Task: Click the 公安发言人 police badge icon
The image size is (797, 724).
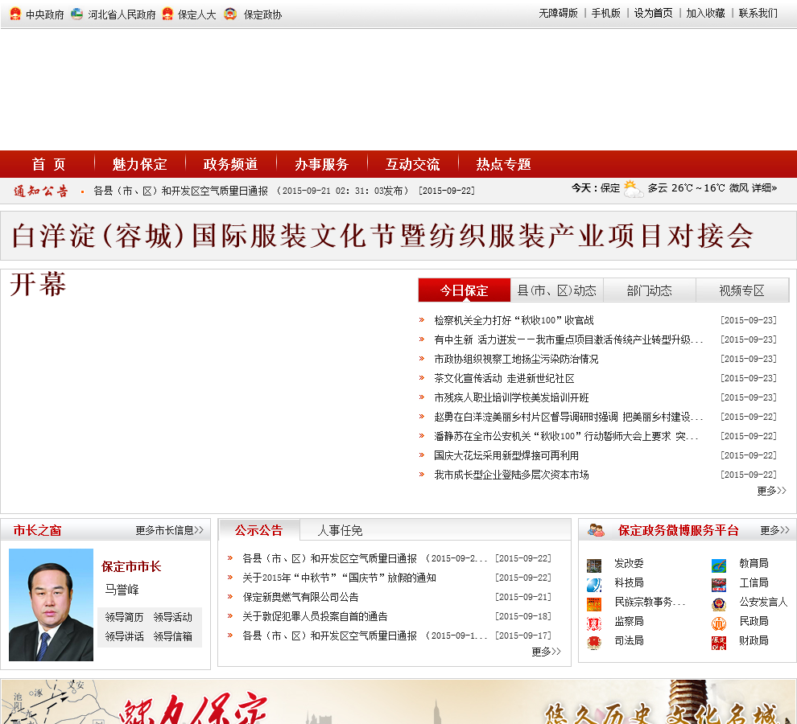Action: (x=719, y=604)
